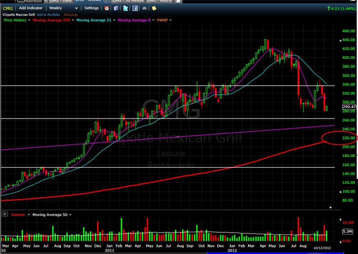358x254 pixels.
Task: Click the Moving Average 50 volume label
Action: [x=50, y=215]
